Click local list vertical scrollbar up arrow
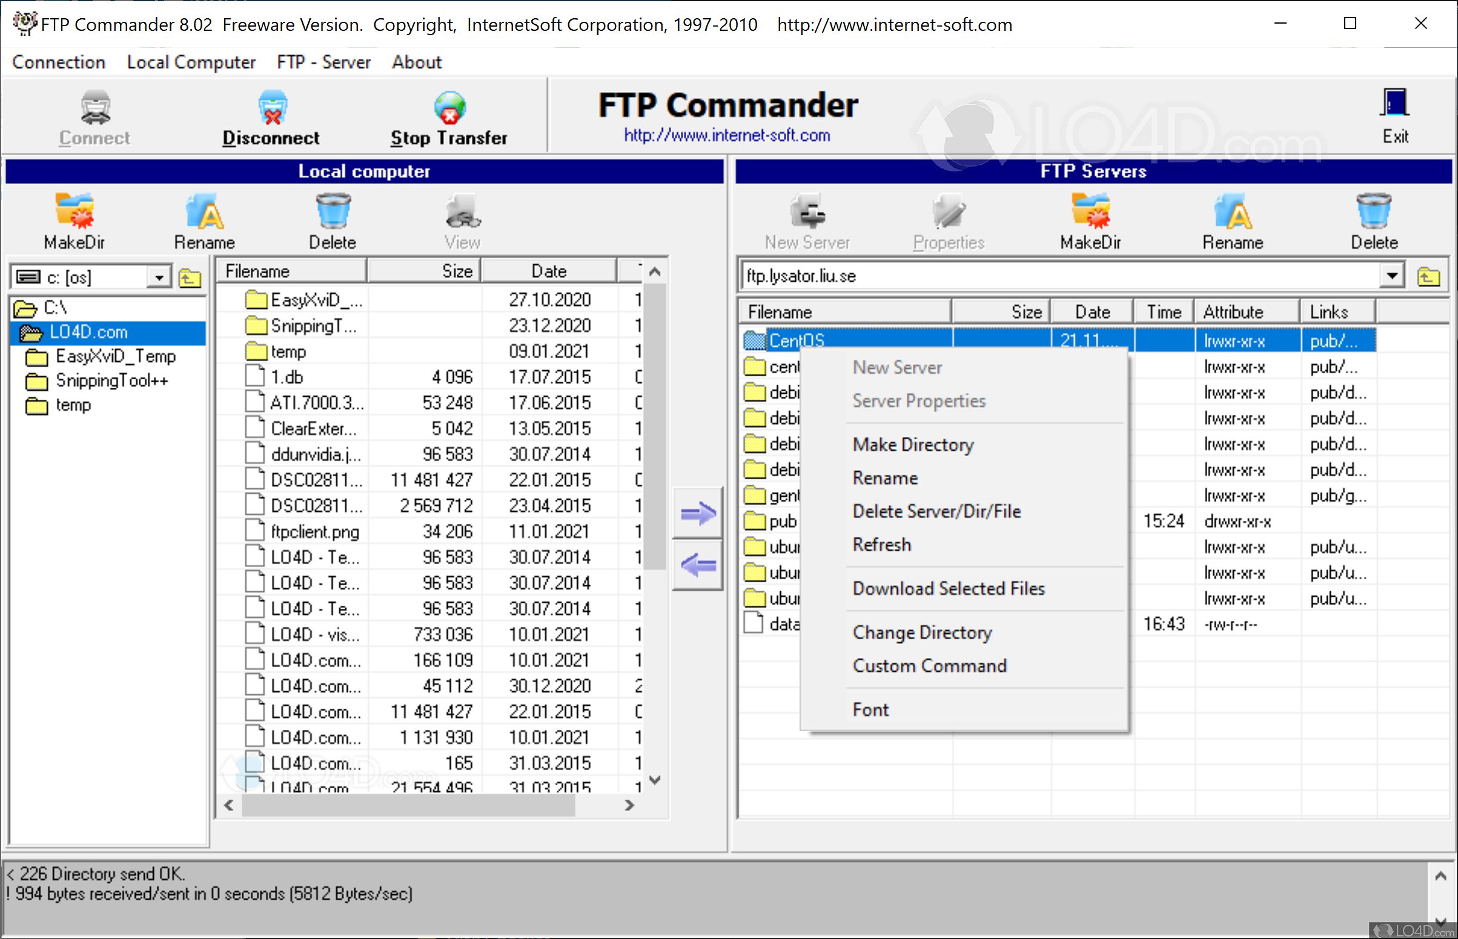Screen dimensions: 1458x939 tap(655, 271)
